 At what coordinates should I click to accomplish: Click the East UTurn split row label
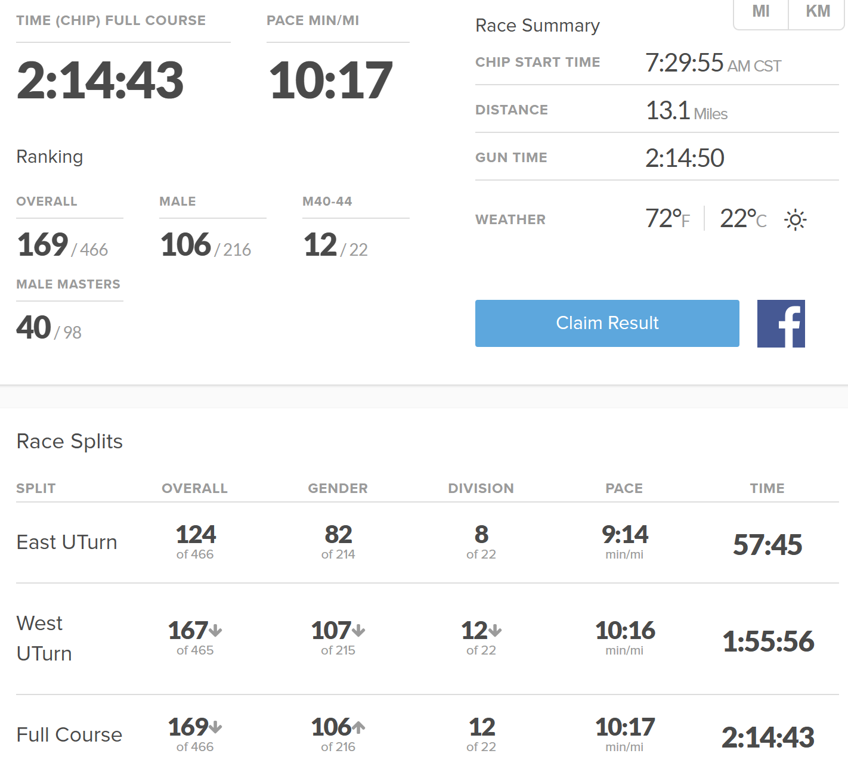pyautogui.click(x=67, y=542)
